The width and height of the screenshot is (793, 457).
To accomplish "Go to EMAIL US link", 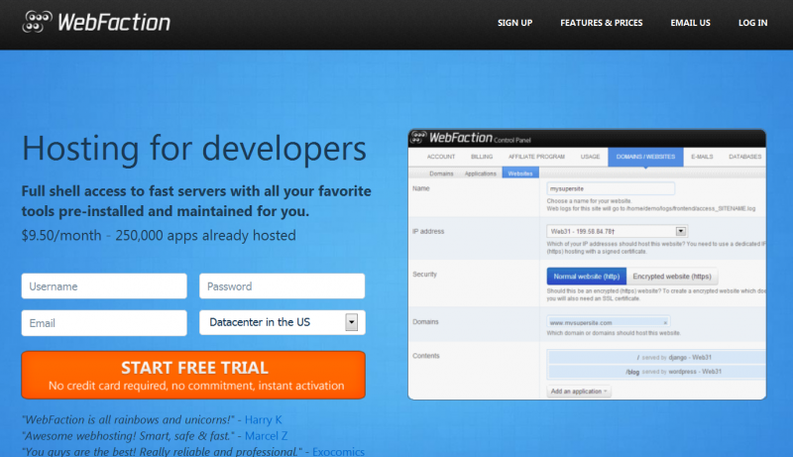I will 690,23.
